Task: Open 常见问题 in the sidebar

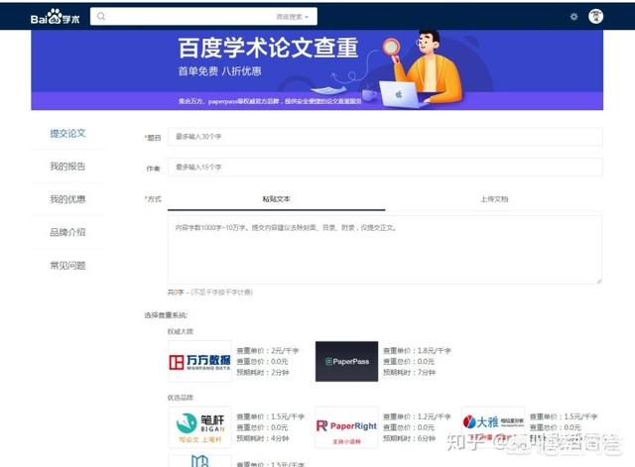Action: [67, 266]
